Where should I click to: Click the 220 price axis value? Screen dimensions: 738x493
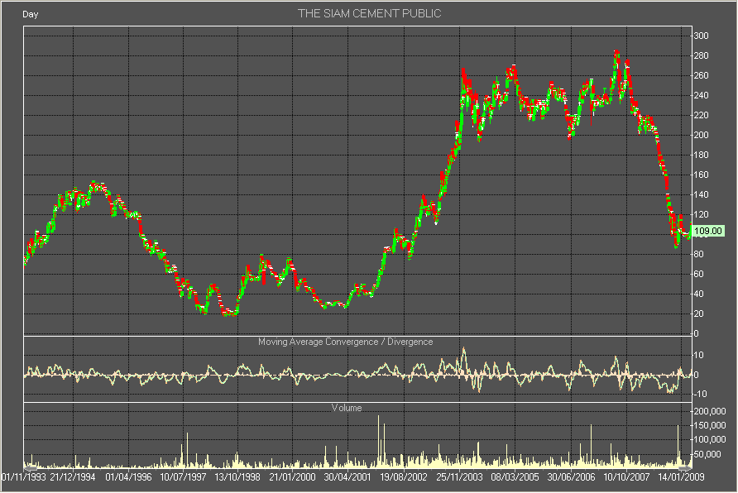pyautogui.click(x=702, y=115)
